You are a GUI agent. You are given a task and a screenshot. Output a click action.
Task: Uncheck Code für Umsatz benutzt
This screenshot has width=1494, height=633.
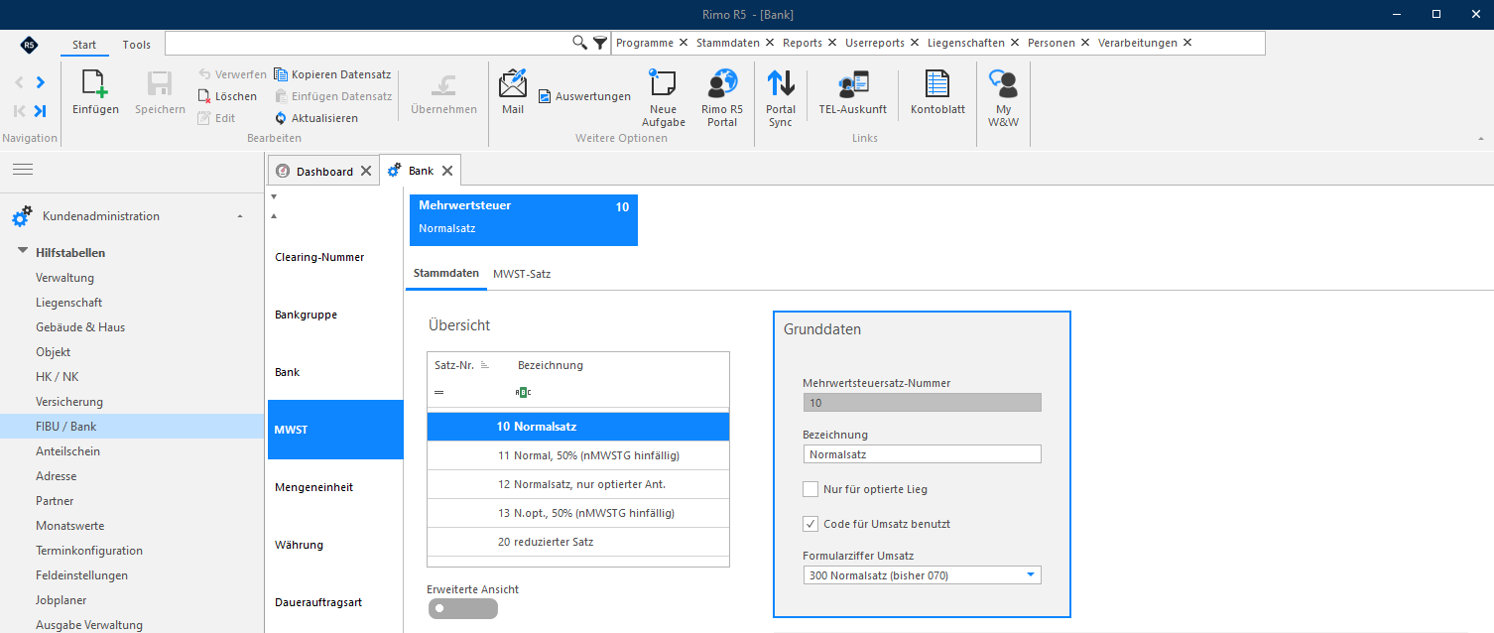pos(810,524)
